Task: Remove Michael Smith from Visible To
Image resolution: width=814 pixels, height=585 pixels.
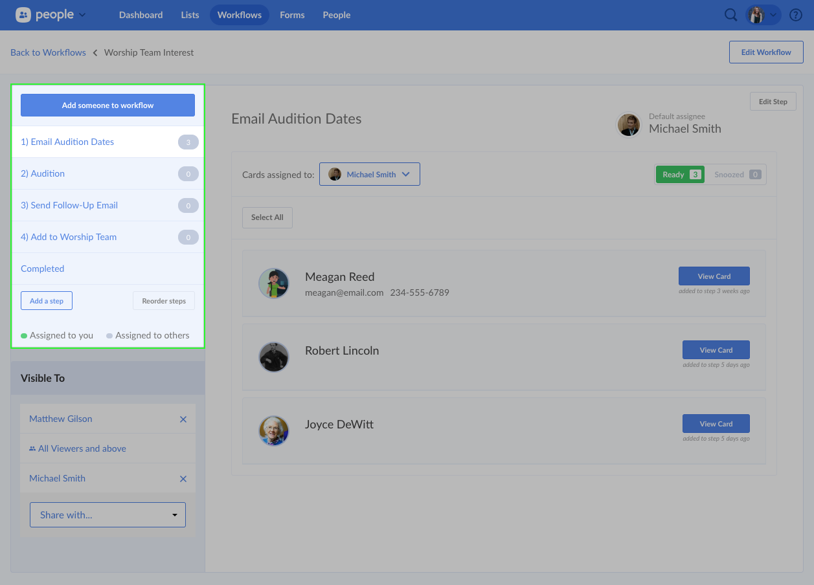Action: [183, 479]
